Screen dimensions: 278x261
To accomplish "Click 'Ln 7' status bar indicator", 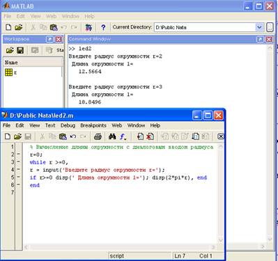I will point(180,256).
